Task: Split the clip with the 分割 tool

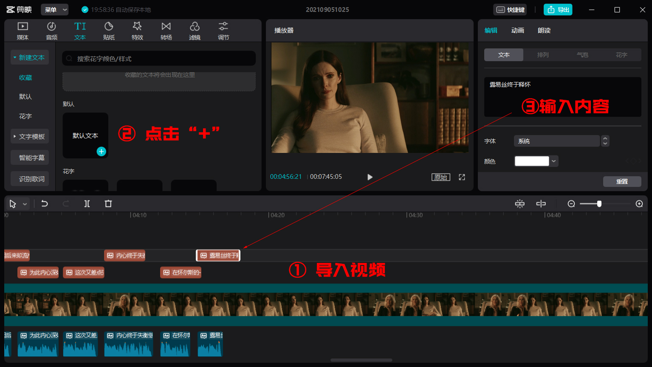Action: [87, 203]
